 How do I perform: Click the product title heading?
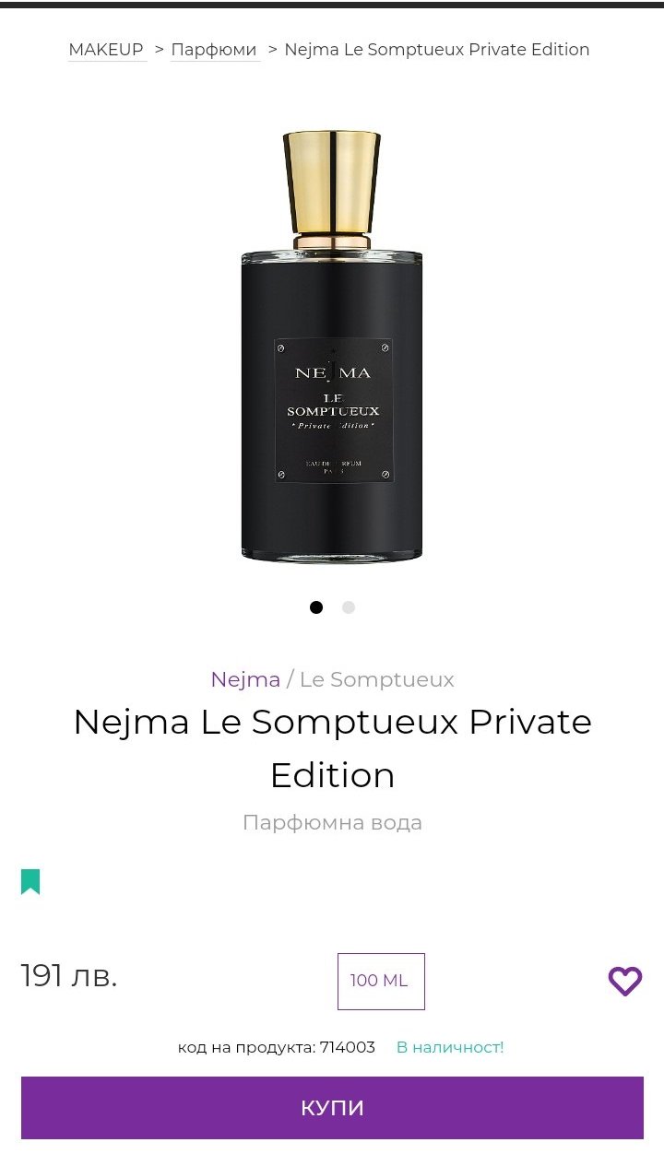click(332, 748)
